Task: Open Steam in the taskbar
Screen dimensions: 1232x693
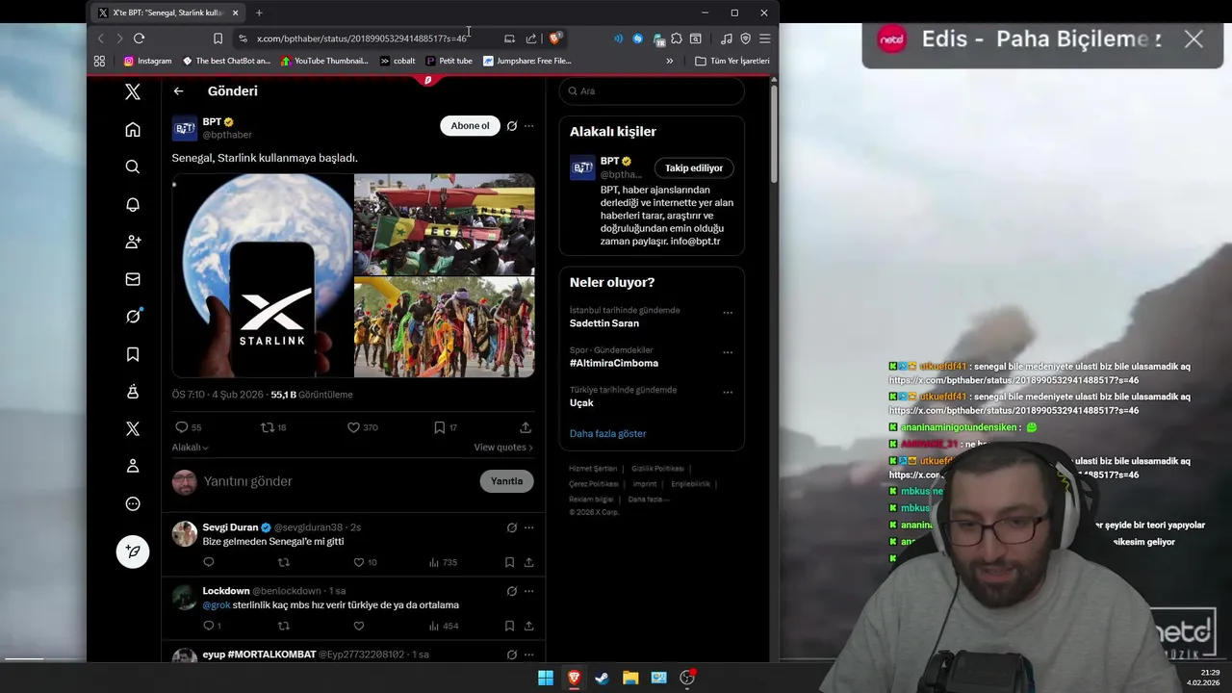Action: [x=602, y=678]
